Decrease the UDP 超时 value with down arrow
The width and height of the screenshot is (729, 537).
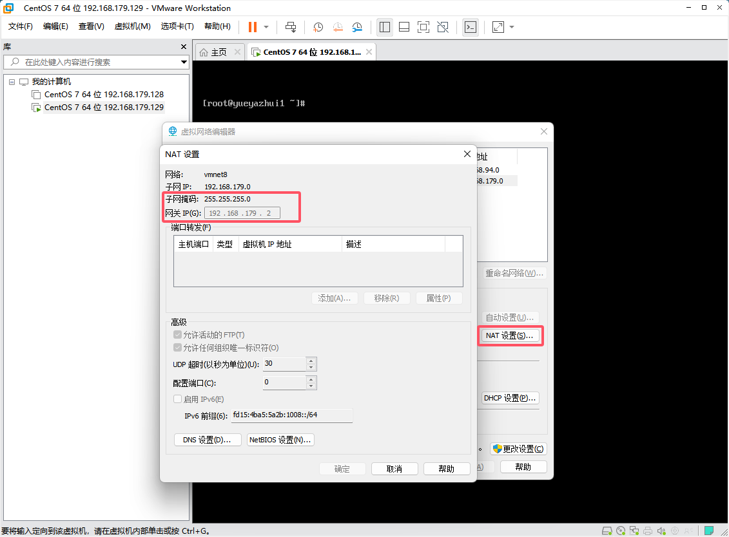[x=311, y=368]
